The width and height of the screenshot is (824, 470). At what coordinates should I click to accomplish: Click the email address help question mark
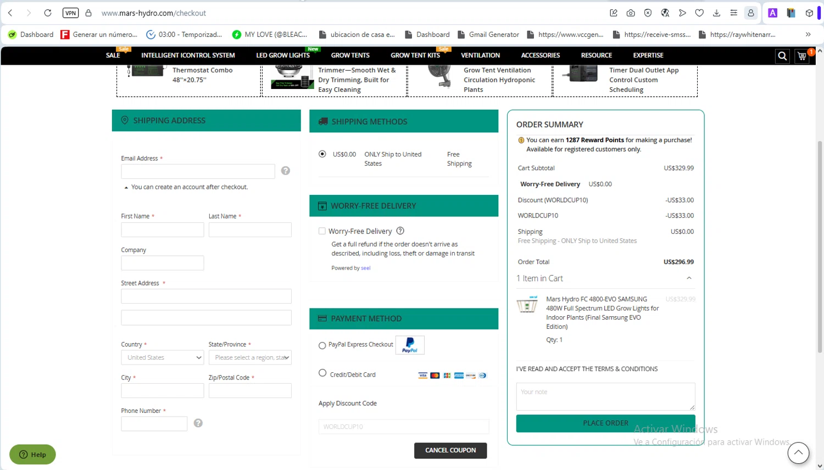click(286, 171)
